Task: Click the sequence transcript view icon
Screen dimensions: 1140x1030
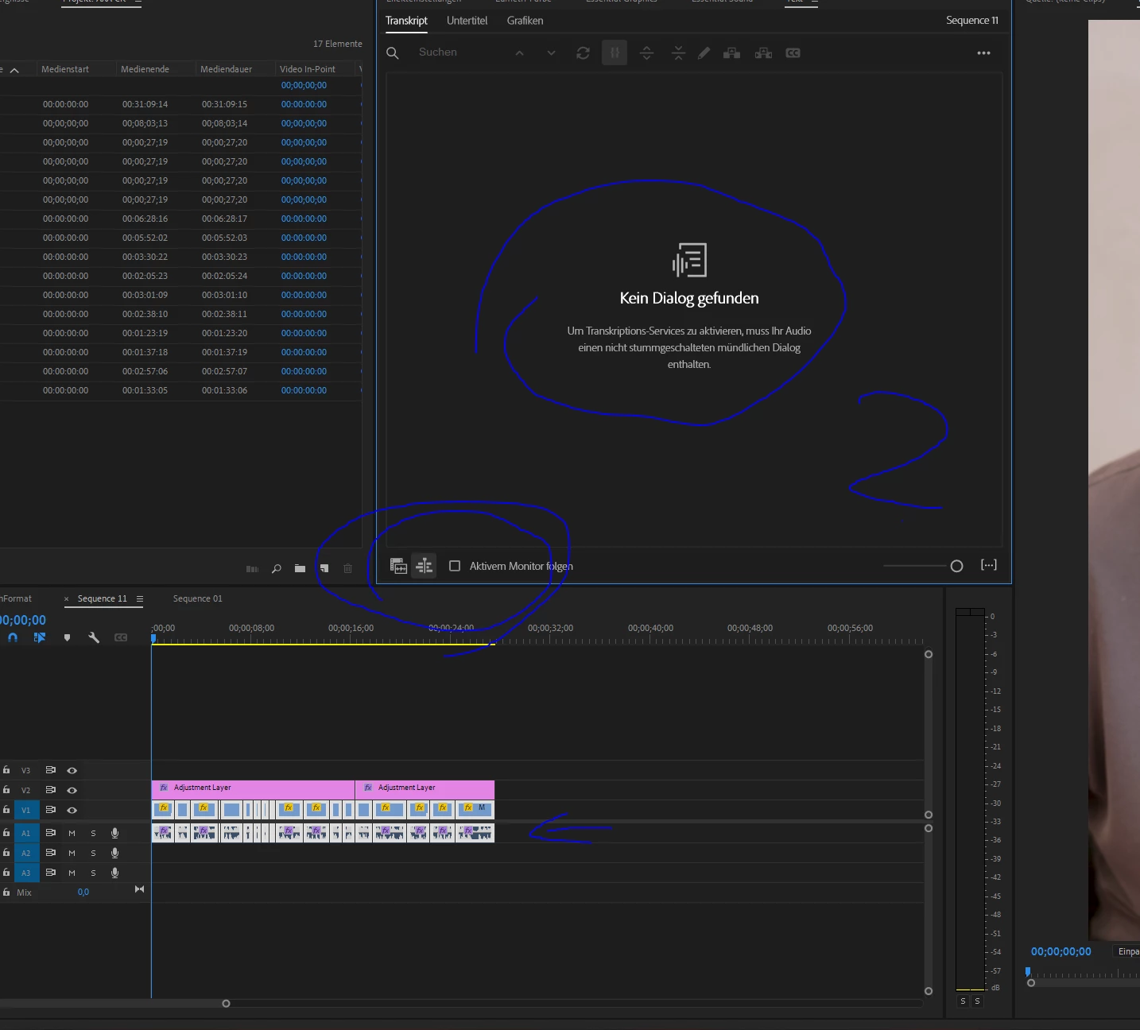Action: coord(424,566)
